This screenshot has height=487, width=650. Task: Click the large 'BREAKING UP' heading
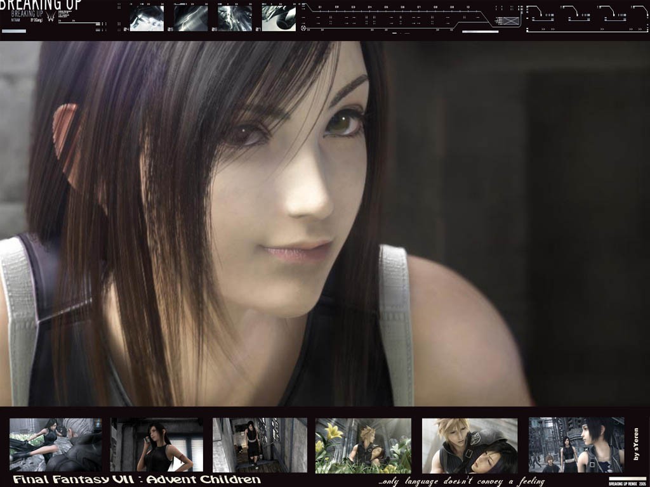coord(41,5)
